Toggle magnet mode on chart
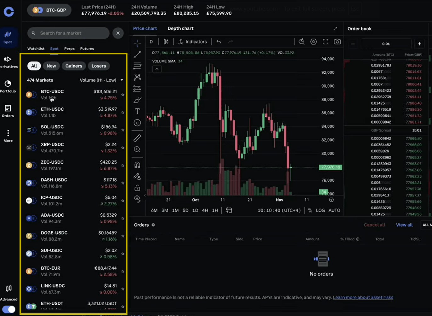This screenshot has width=432, height=316. pyautogui.click(x=137, y=165)
